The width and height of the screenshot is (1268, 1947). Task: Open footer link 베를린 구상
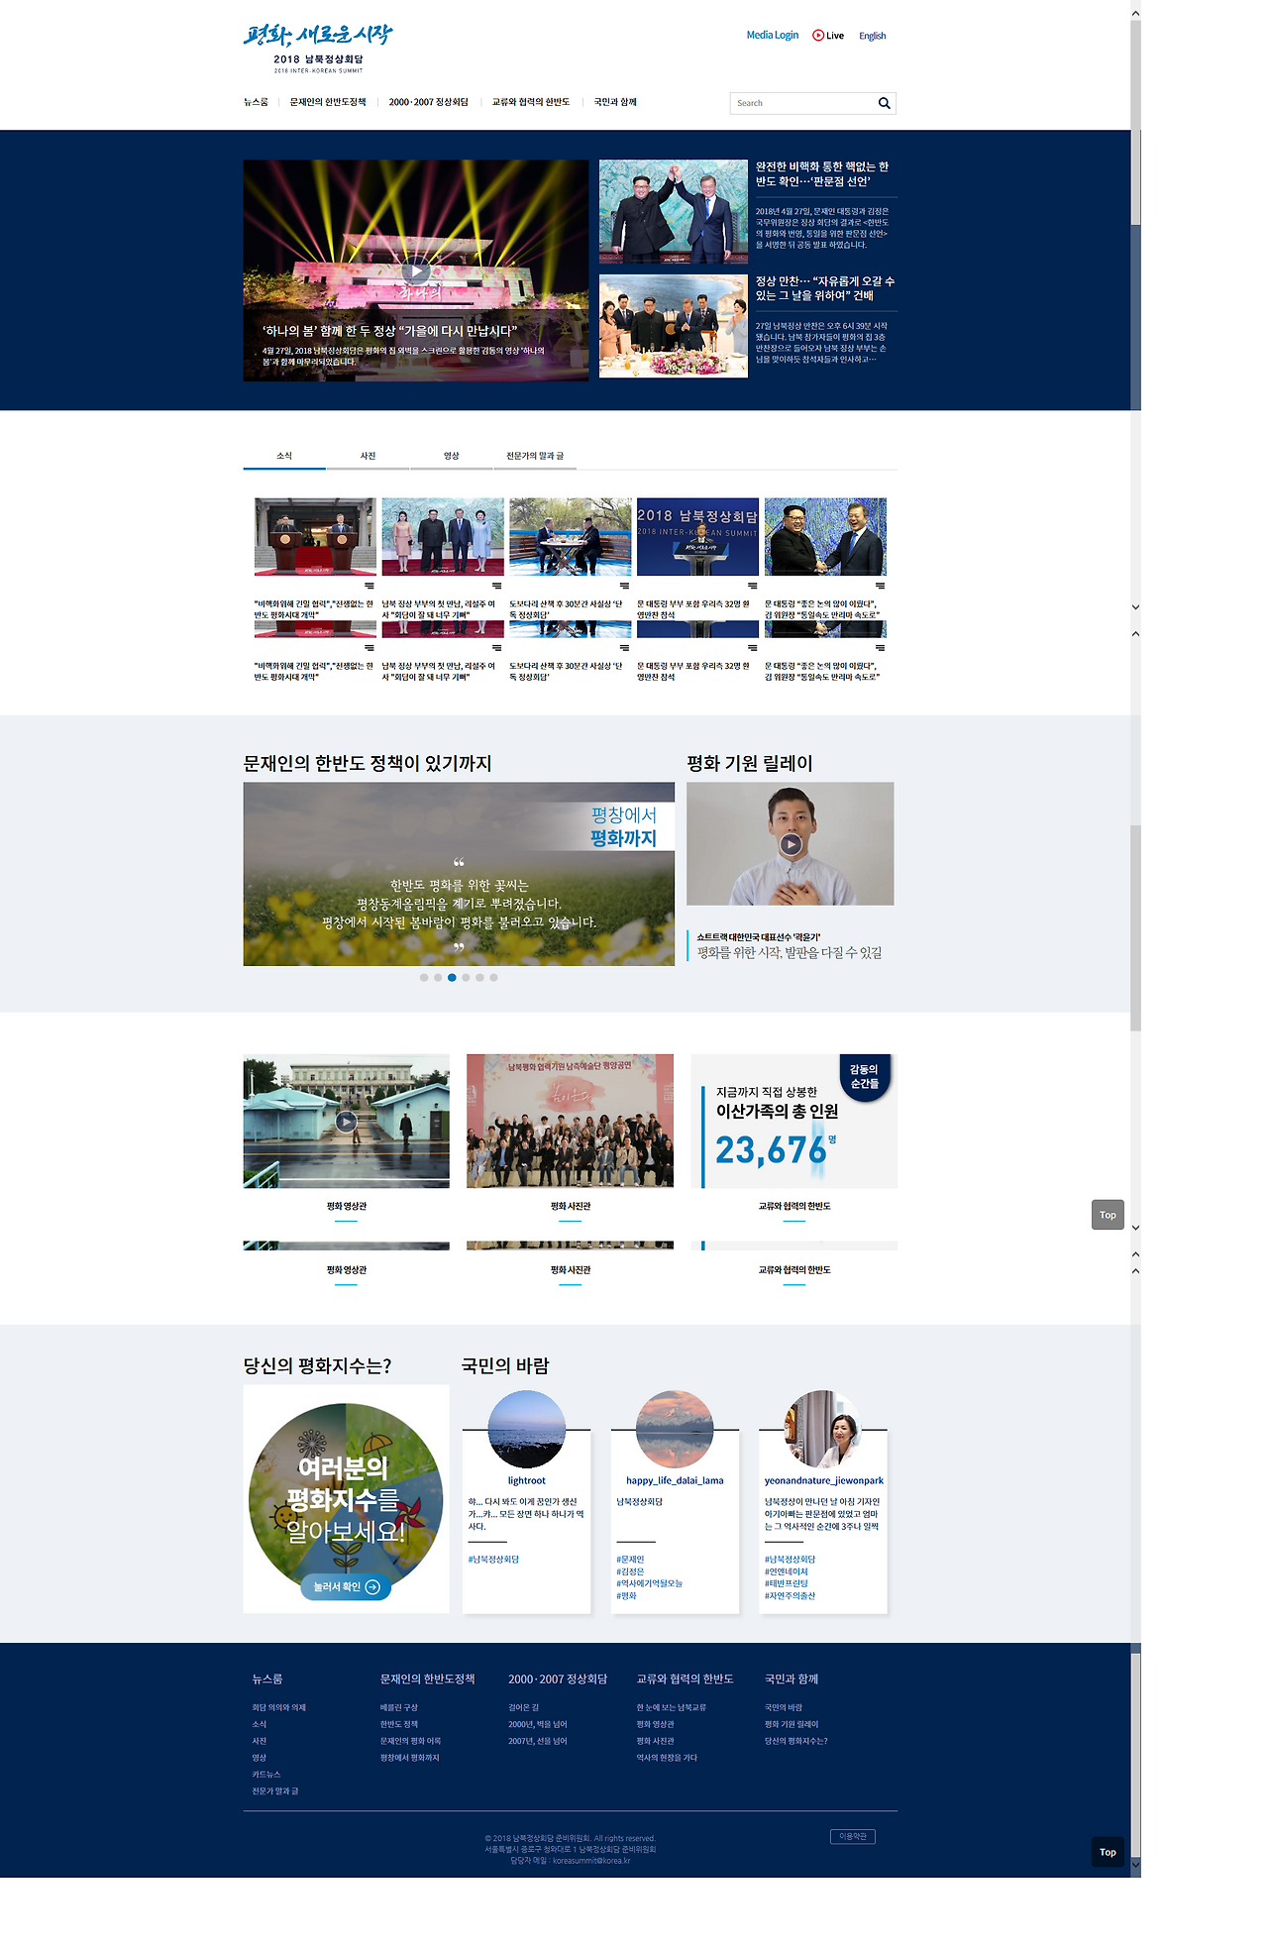[x=399, y=1708]
